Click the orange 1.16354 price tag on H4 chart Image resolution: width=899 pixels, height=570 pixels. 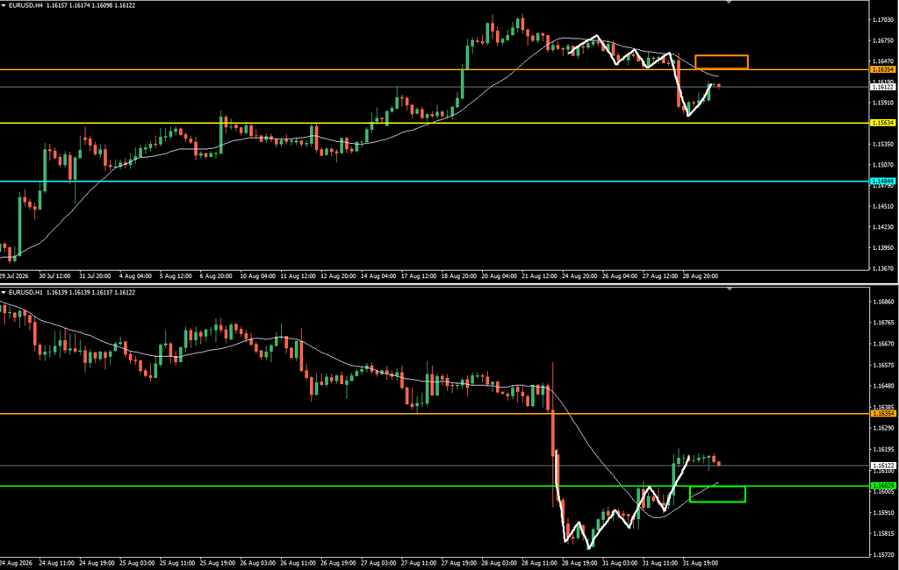(883, 69)
